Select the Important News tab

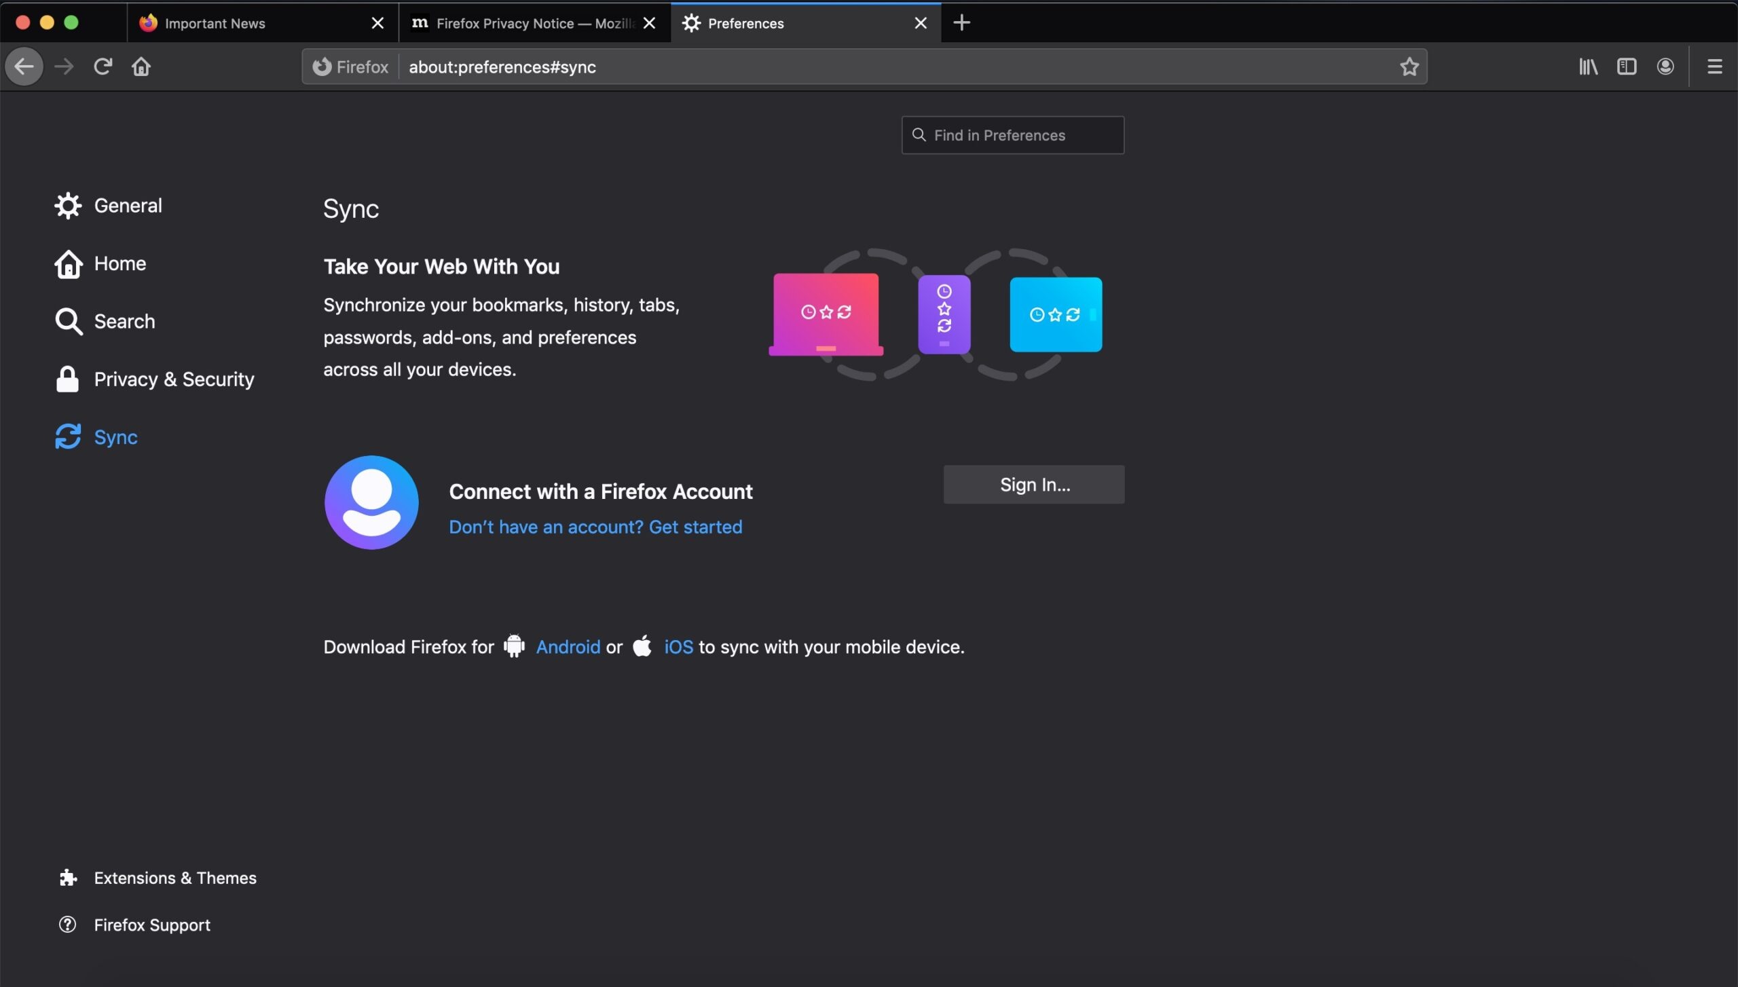pos(215,22)
